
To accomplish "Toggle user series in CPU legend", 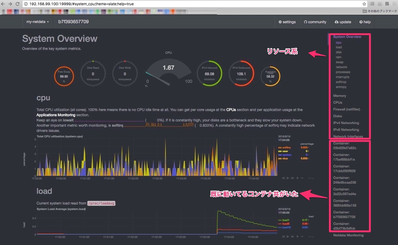I will (285, 151).
